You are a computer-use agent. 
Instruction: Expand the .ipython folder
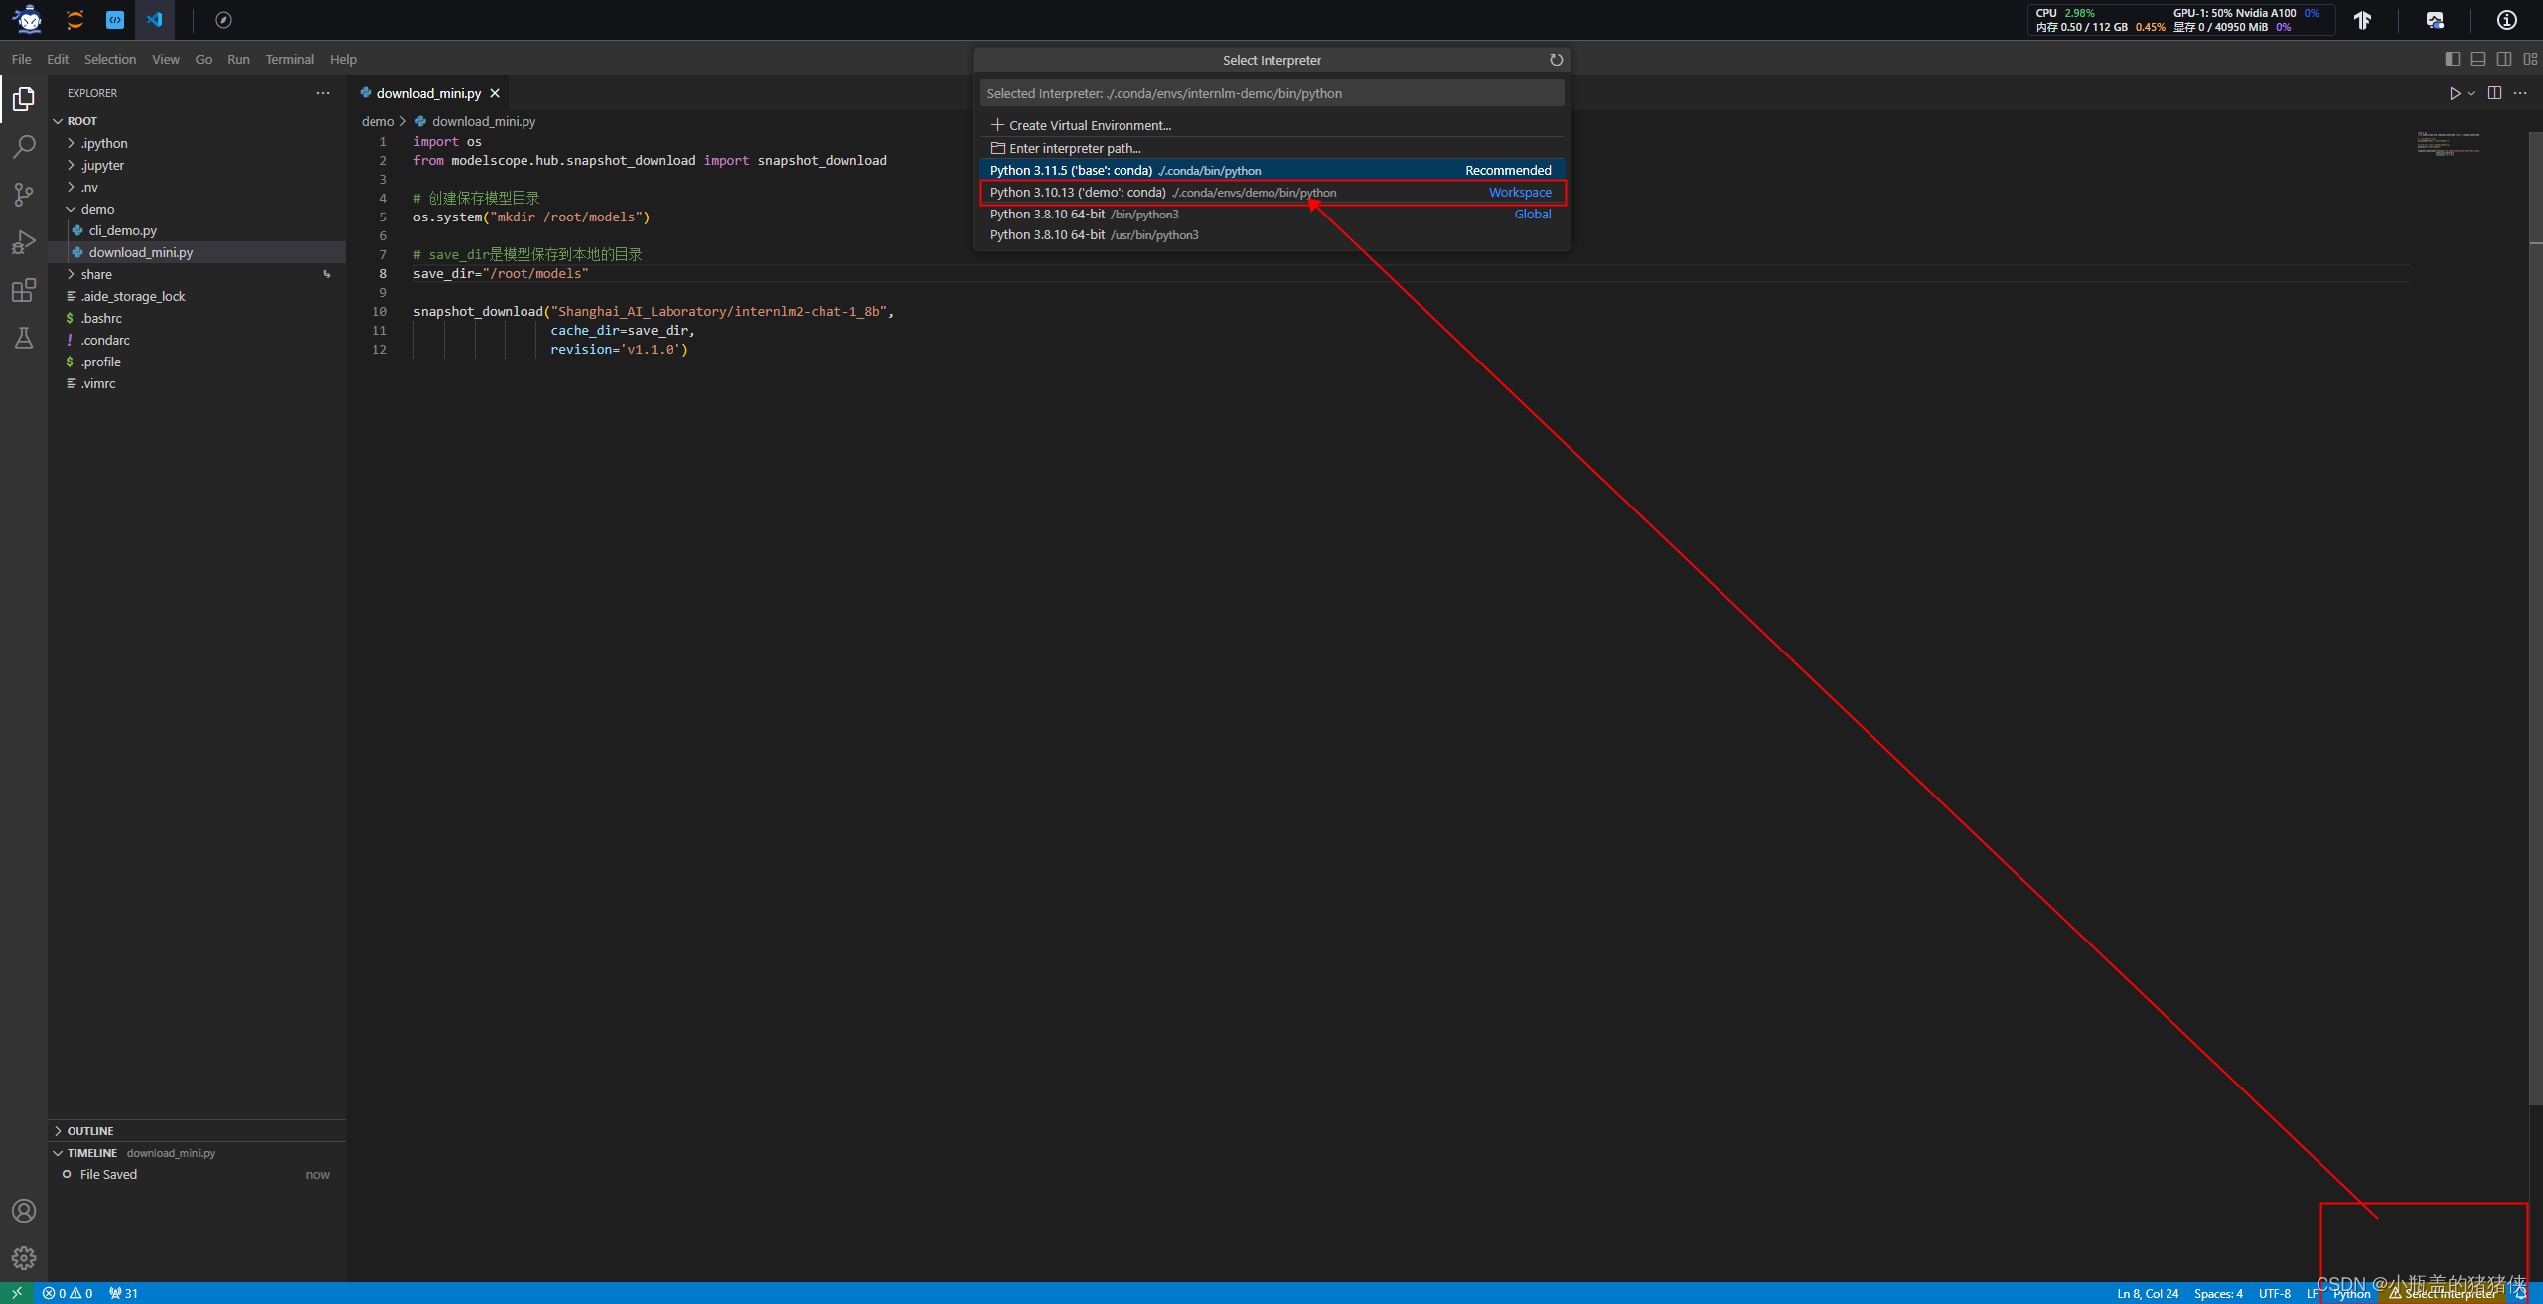(197, 143)
